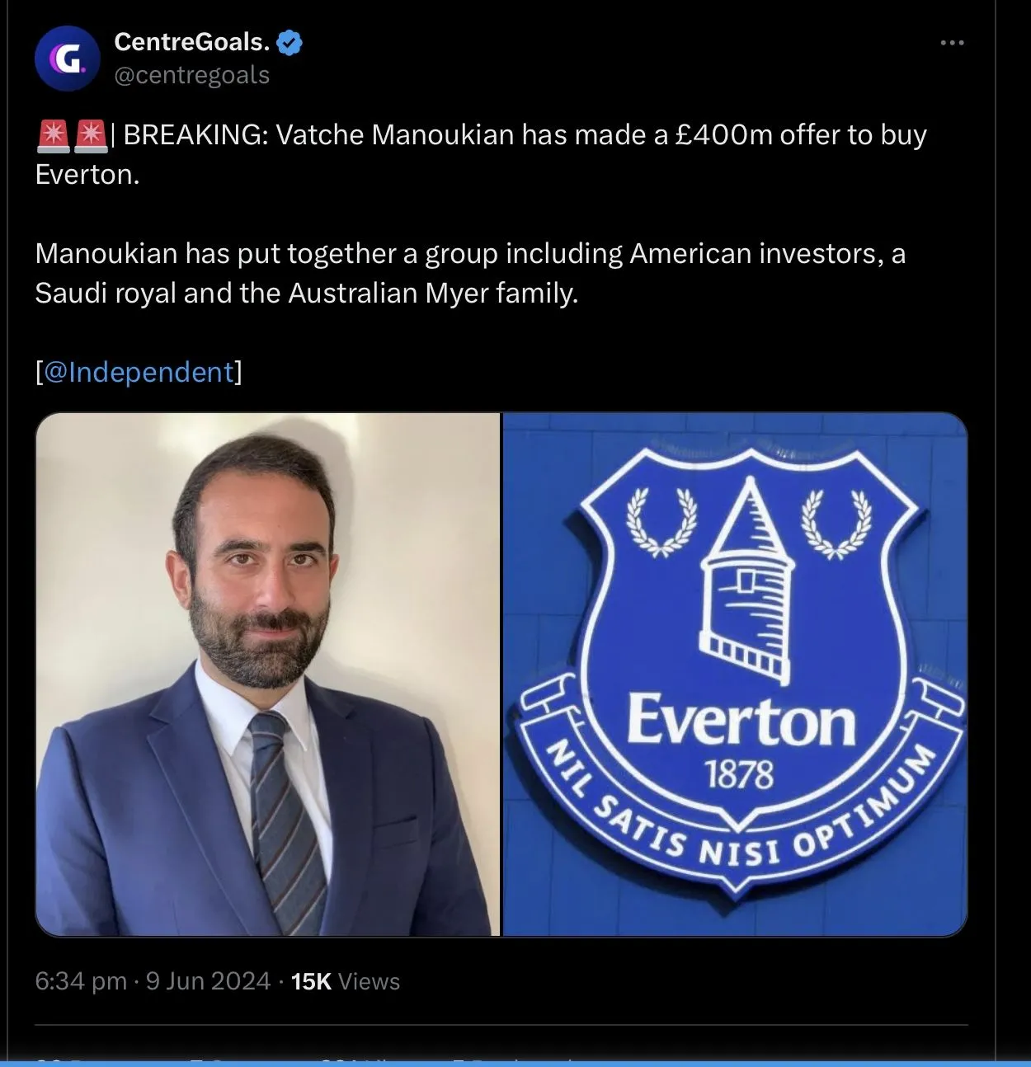The image size is (1031, 1067).
Task: Click the CentreGoals. display name
Action: pyautogui.click(x=191, y=41)
